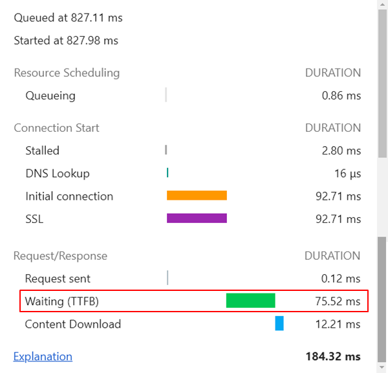Click the DNS Lookup row label
Screen dimensions: 388x373
pos(58,173)
